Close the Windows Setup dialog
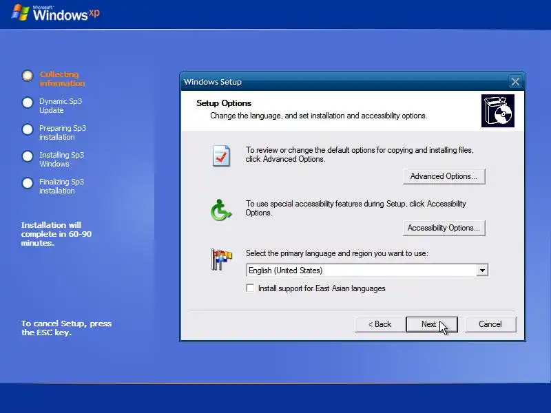The width and height of the screenshot is (551, 413). pyautogui.click(x=515, y=82)
